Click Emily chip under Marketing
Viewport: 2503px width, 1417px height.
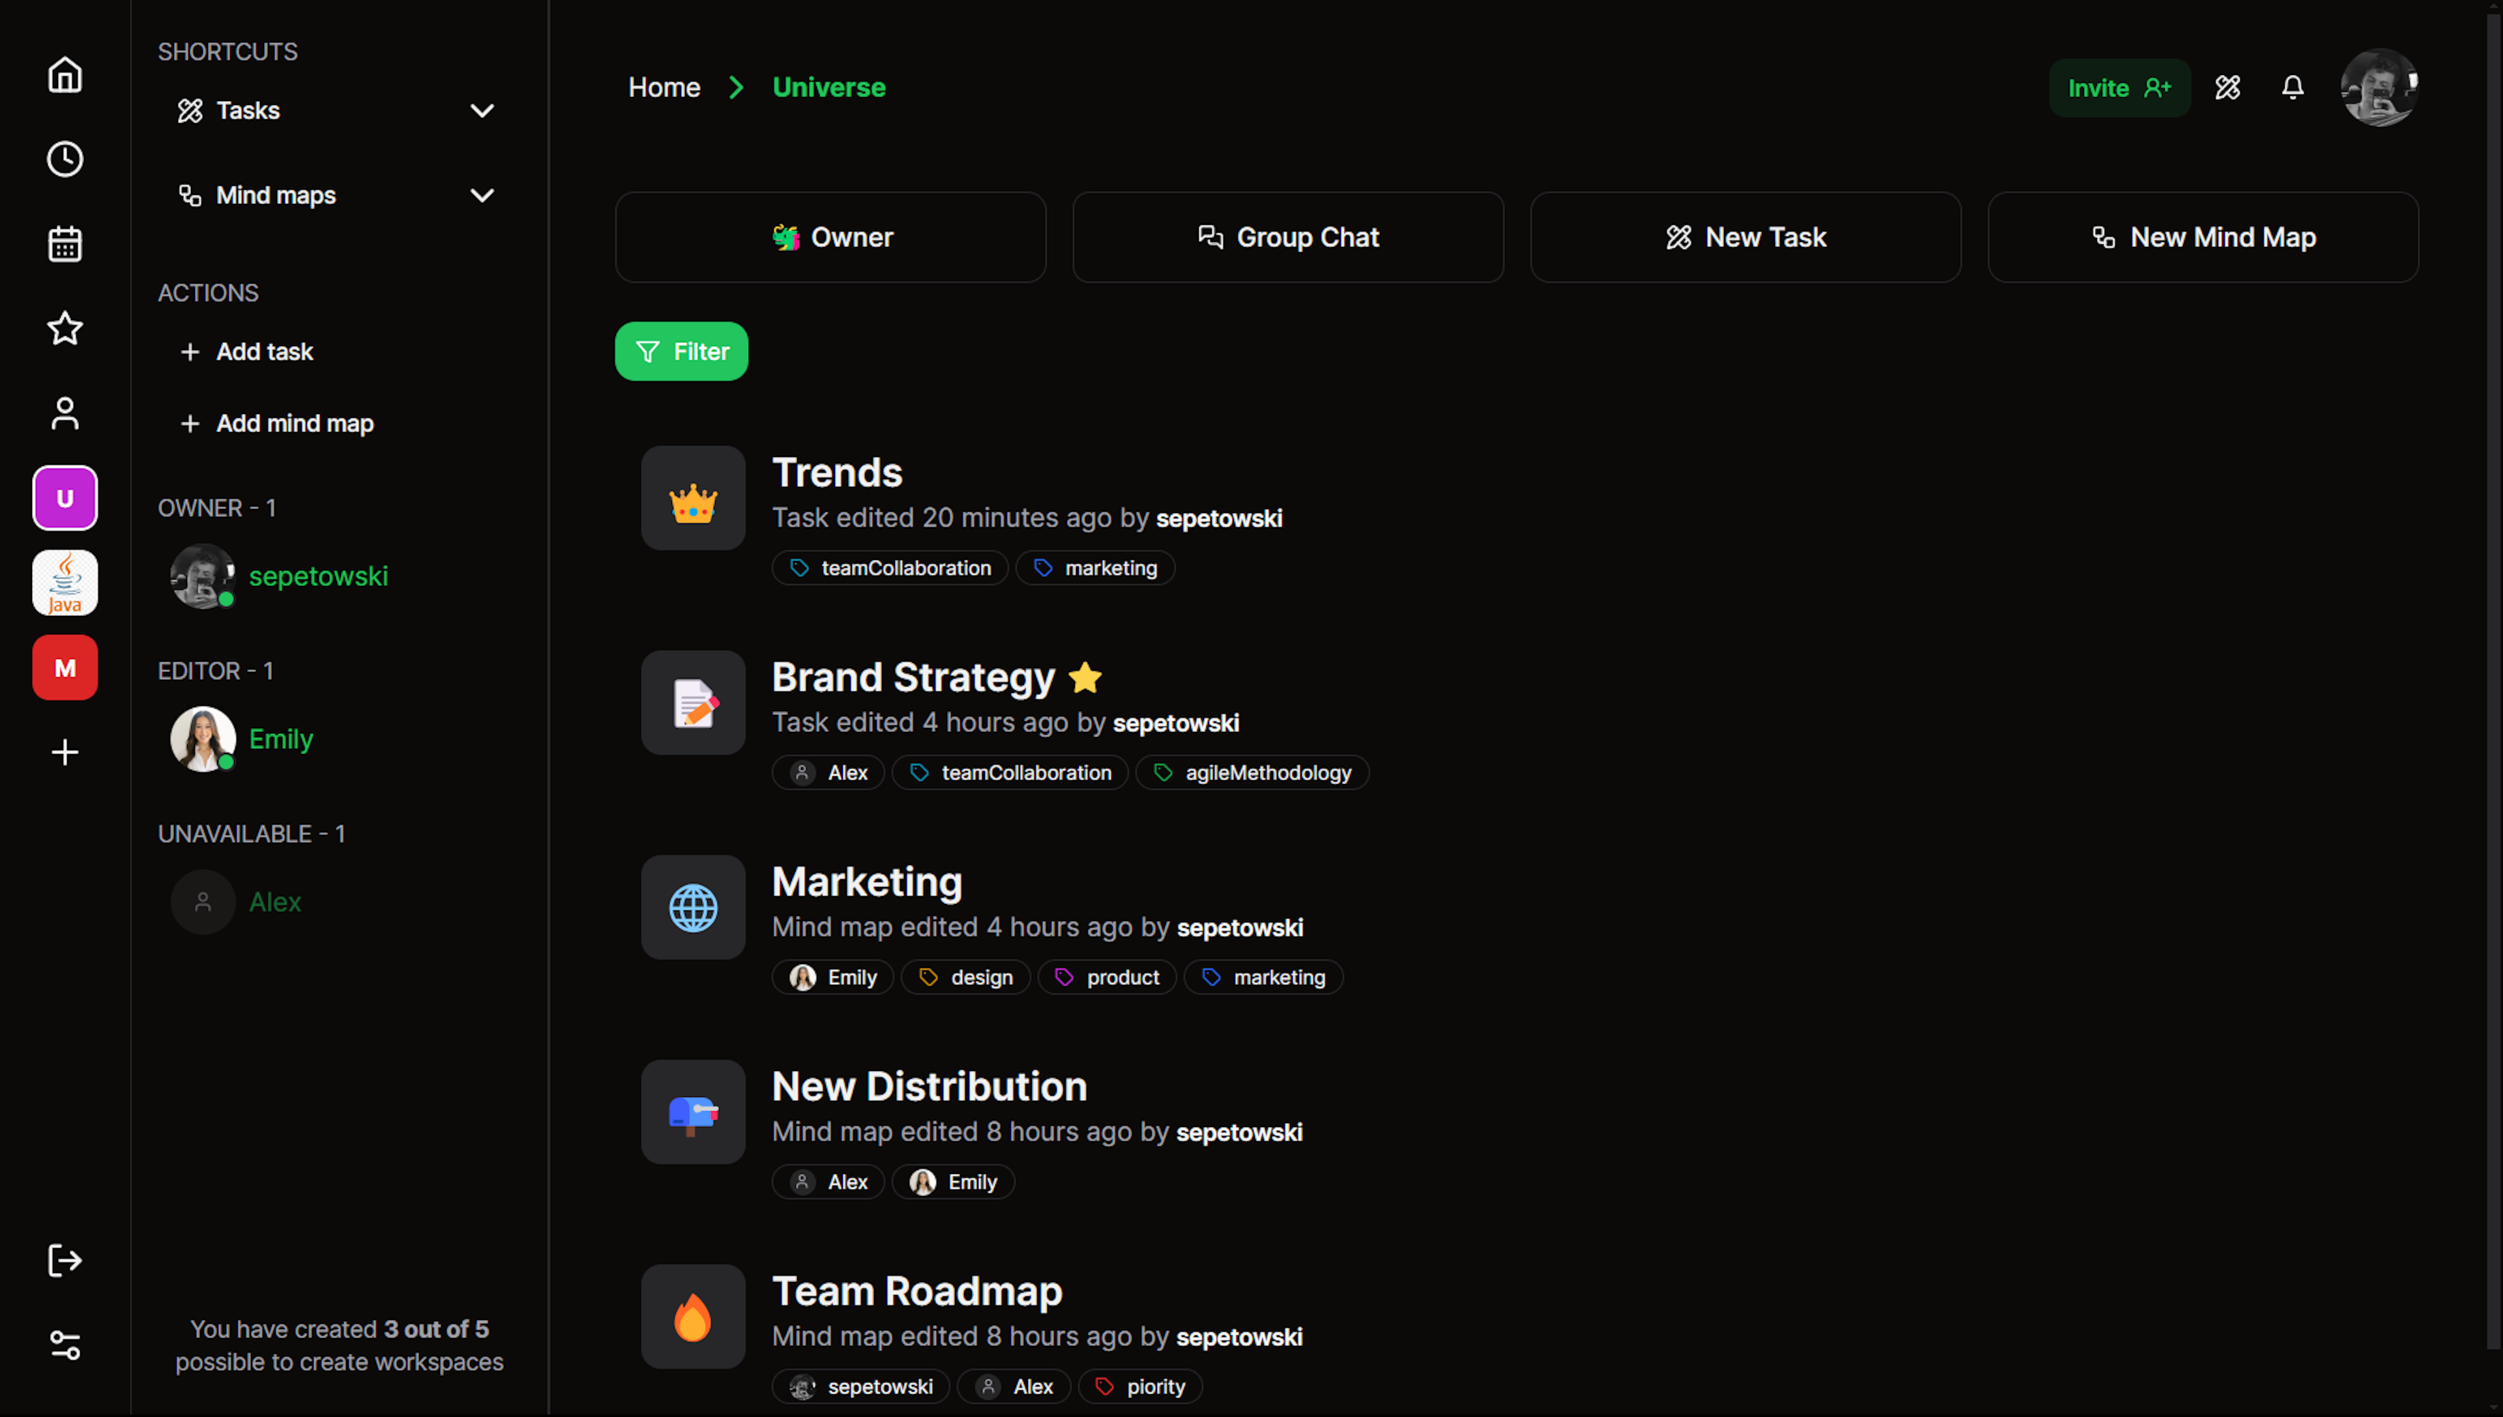[x=833, y=977]
